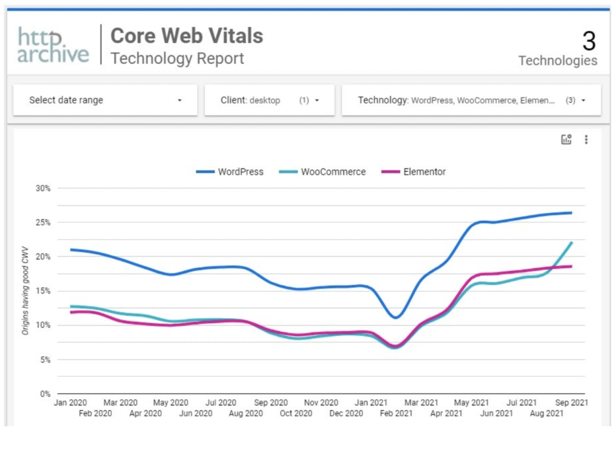The width and height of the screenshot is (616, 449).
Task: Expand the Client desktop dropdown
Action: [269, 101]
